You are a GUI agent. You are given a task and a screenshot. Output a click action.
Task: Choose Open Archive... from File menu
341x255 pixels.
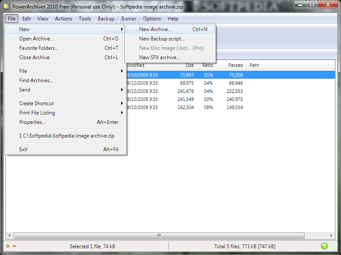[x=65, y=39]
